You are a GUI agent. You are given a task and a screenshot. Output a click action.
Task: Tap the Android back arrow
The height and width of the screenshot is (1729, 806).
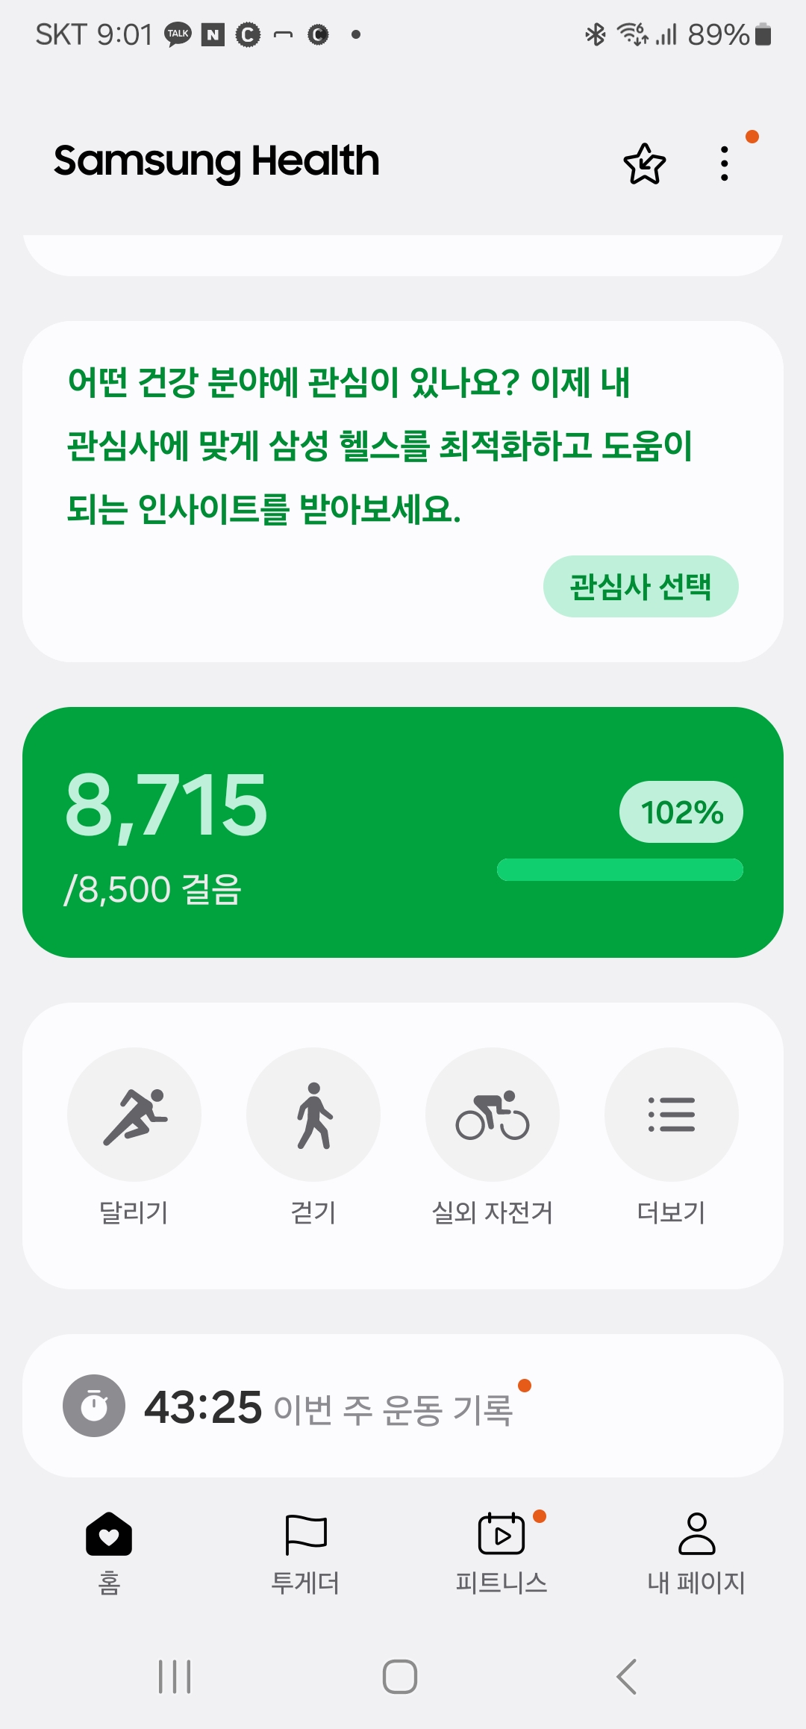point(627,1677)
